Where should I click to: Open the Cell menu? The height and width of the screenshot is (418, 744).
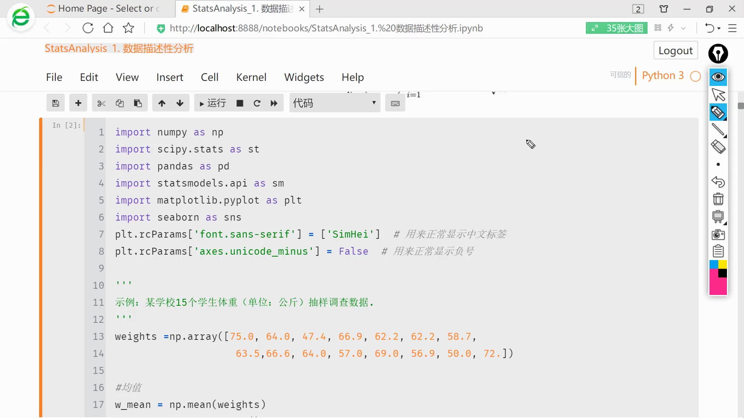click(x=210, y=77)
